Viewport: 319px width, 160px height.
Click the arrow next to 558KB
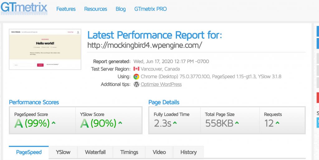237,122
